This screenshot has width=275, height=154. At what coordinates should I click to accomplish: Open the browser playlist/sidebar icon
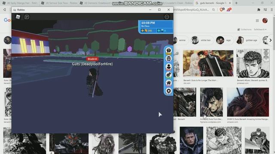click(265, 10)
